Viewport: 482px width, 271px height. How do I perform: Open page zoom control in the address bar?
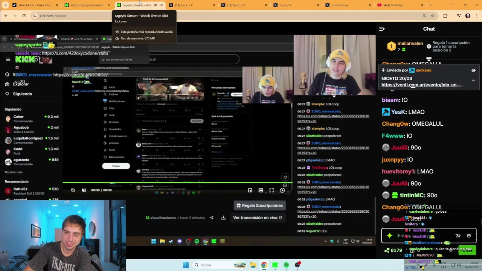(424, 16)
